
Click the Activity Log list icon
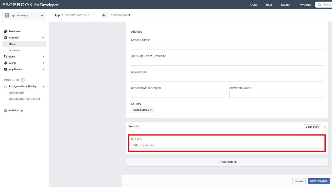click(x=6, y=110)
